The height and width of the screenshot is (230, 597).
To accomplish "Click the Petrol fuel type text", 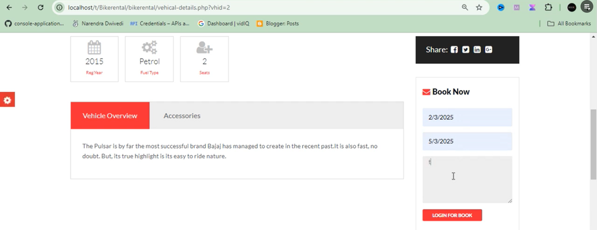I will pyautogui.click(x=149, y=62).
